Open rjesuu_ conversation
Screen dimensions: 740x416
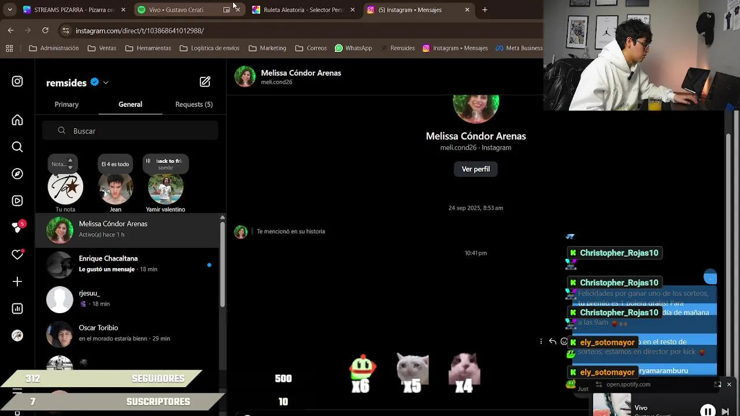(127, 299)
